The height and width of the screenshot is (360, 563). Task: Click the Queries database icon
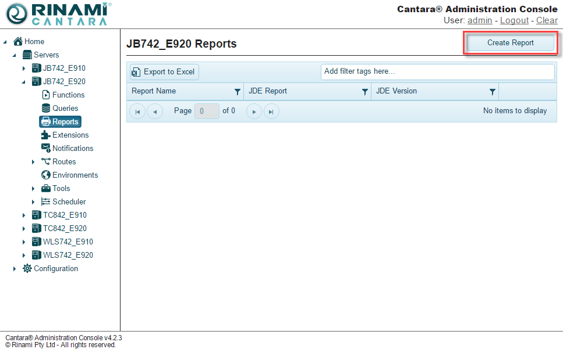click(x=46, y=109)
